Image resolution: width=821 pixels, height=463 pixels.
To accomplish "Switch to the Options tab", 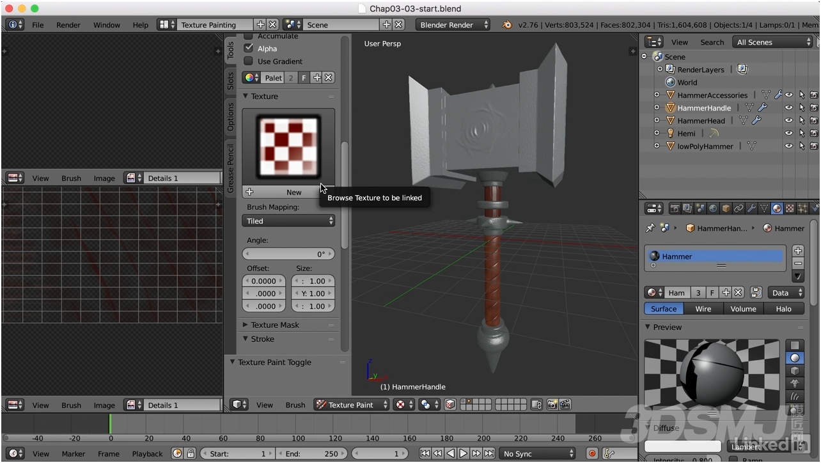I will pyautogui.click(x=230, y=116).
